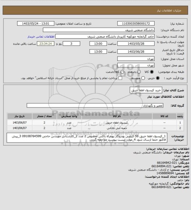Click the announcement date field 1403/05/24 - 13:01
Screen dimensions: 191x210
(x=36, y=24)
